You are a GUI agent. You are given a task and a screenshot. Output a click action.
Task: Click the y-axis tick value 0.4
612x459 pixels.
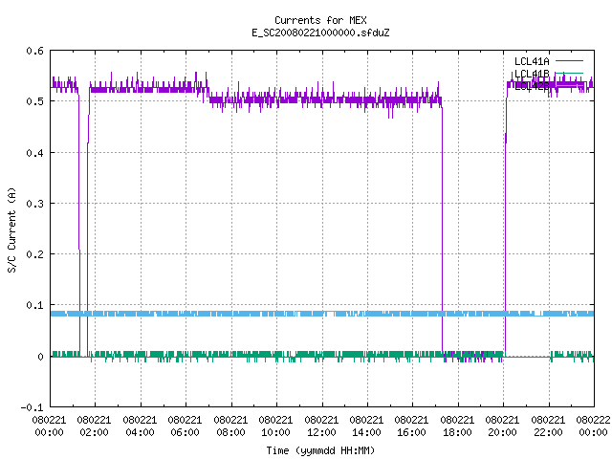(x=34, y=153)
